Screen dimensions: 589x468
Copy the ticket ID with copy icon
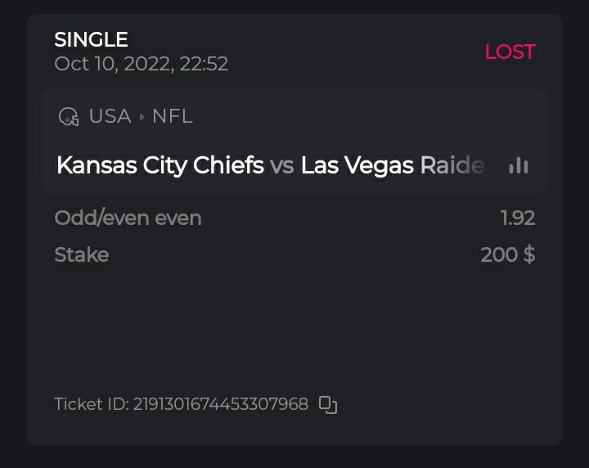pyautogui.click(x=328, y=404)
